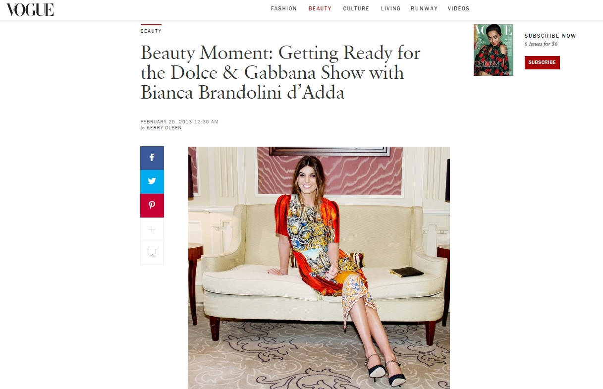Open the Videos section
603x389 pixels.
[x=458, y=9]
